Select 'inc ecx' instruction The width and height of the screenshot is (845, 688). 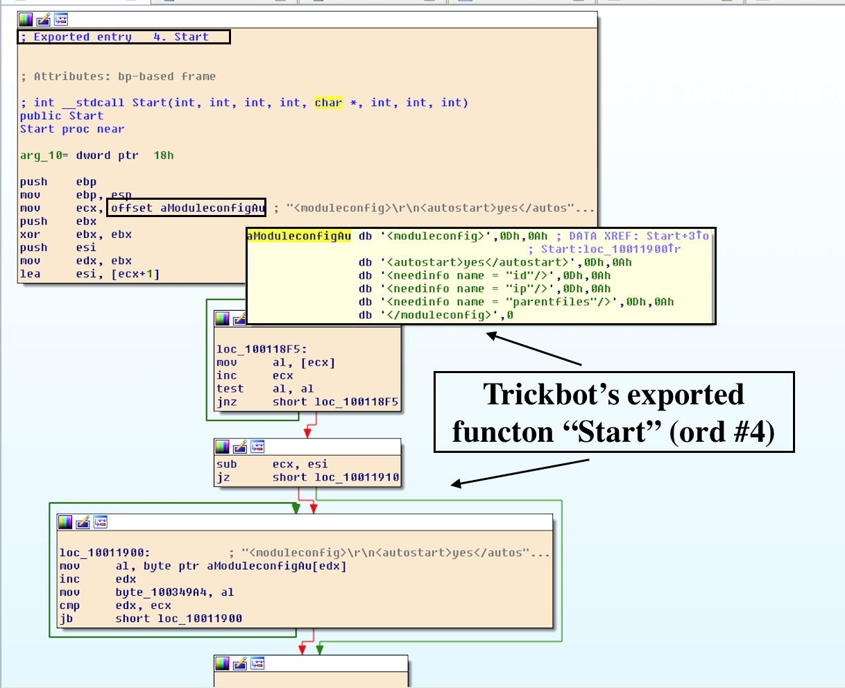255,376
